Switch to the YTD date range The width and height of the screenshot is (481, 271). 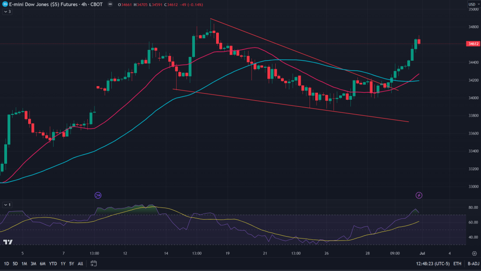(53, 263)
